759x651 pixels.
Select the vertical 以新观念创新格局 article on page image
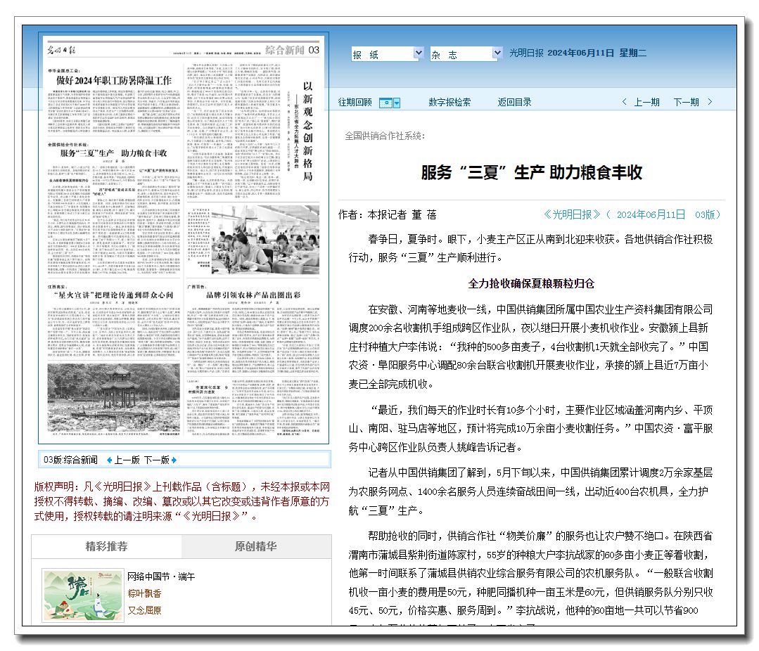click(308, 131)
